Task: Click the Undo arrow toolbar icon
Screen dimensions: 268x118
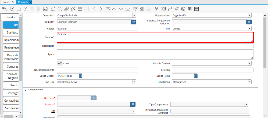Action: (4, 9)
